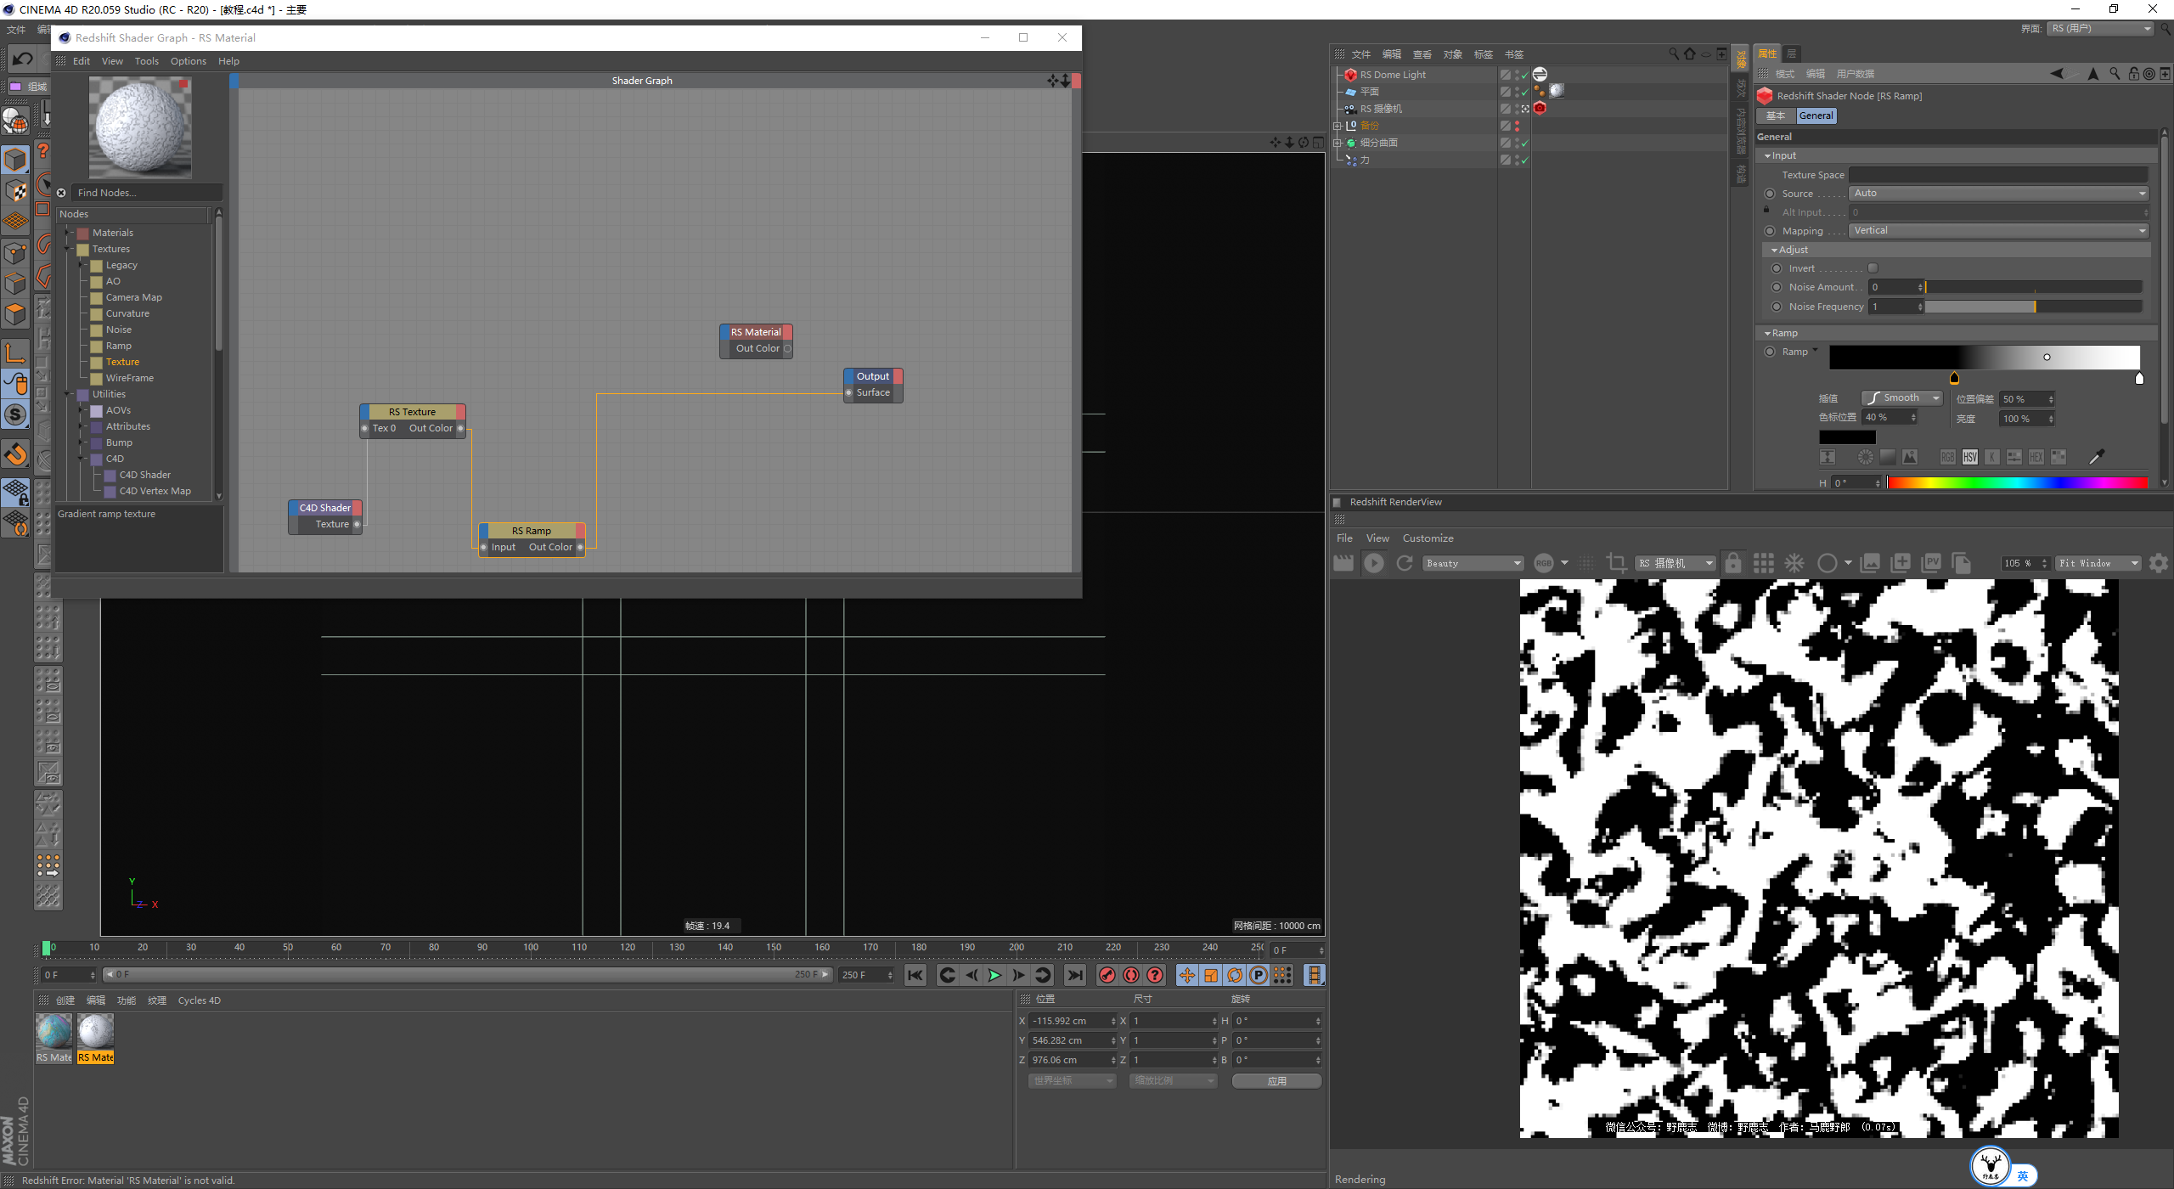2174x1189 pixels.
Task: Toggle the Noise Amount animation circle
Action: 1776,287
